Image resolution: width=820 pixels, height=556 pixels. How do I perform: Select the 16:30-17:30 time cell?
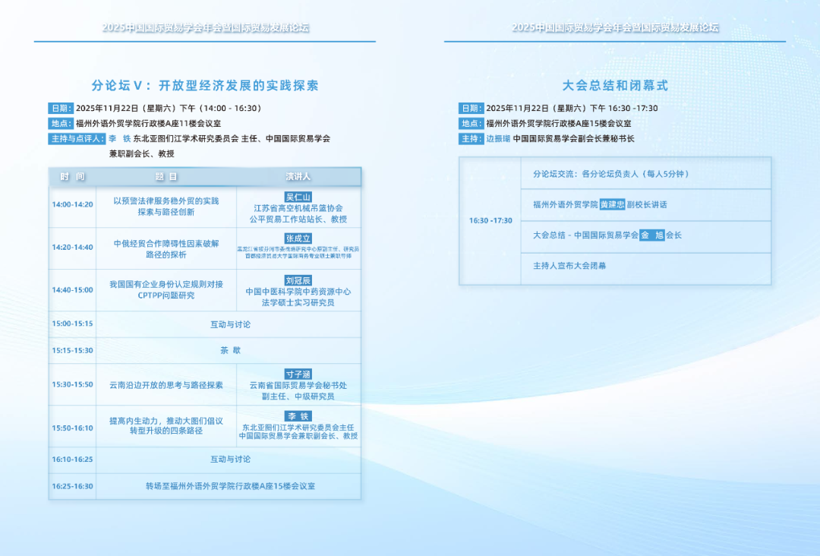tap(490, 220)
